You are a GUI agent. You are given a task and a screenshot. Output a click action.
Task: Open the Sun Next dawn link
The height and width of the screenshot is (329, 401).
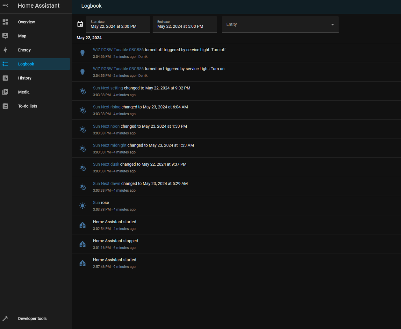pos(106,184)
